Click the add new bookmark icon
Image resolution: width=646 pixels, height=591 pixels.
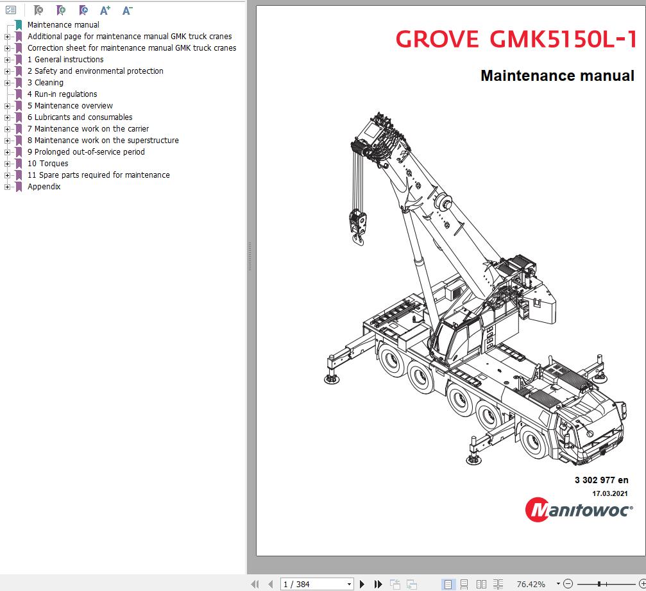60,10
